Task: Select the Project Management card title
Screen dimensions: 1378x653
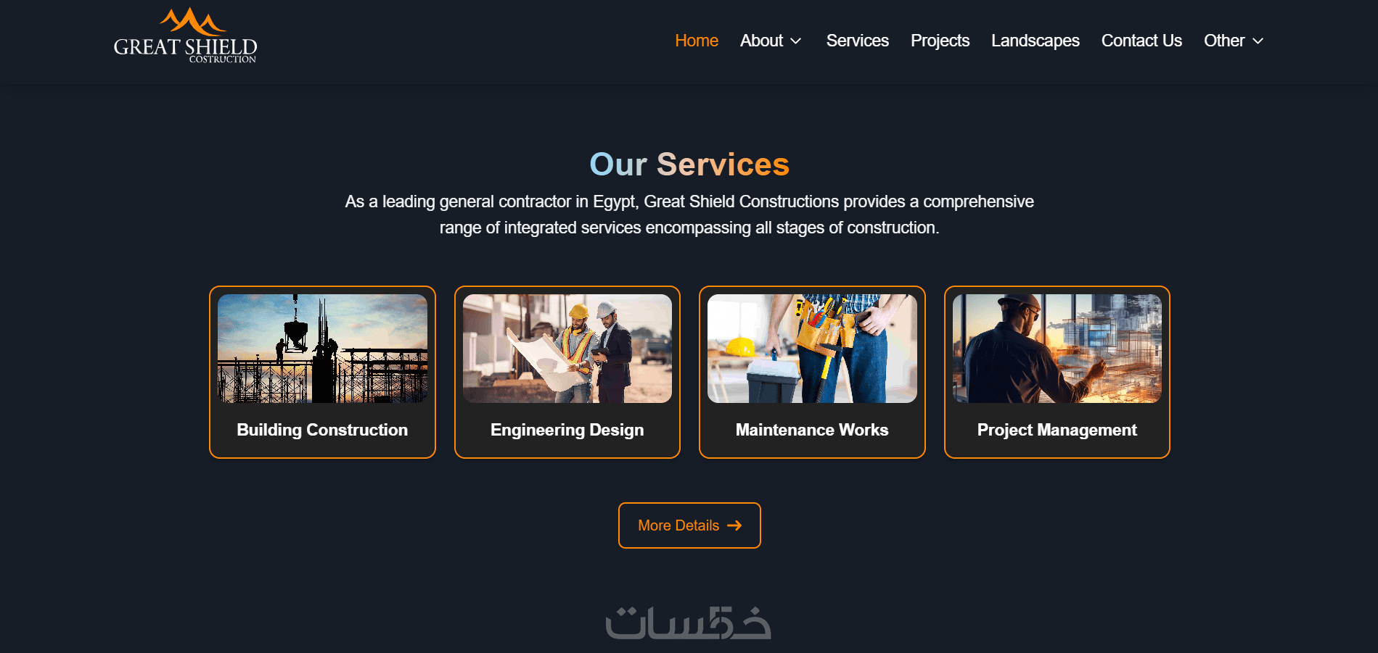Action: tap(1057, 430)
